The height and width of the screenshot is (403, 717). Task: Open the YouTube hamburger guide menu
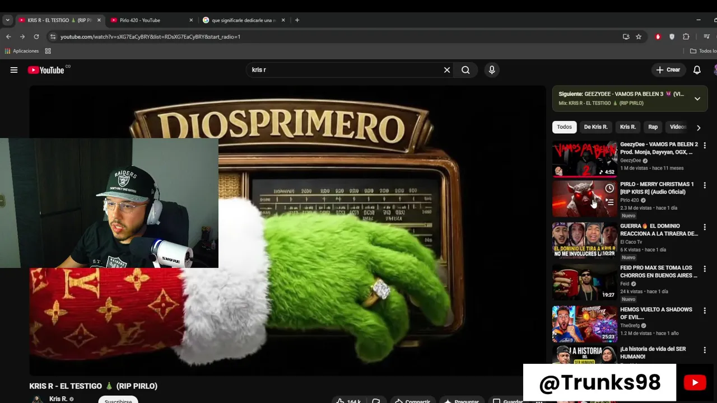pos(14,70)
